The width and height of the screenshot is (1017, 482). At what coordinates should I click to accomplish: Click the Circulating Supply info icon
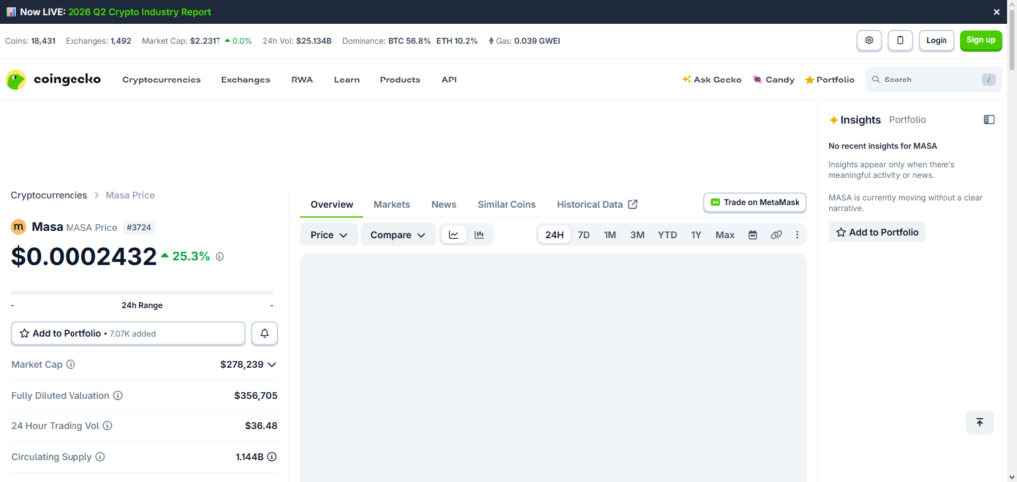coord(100,457)
